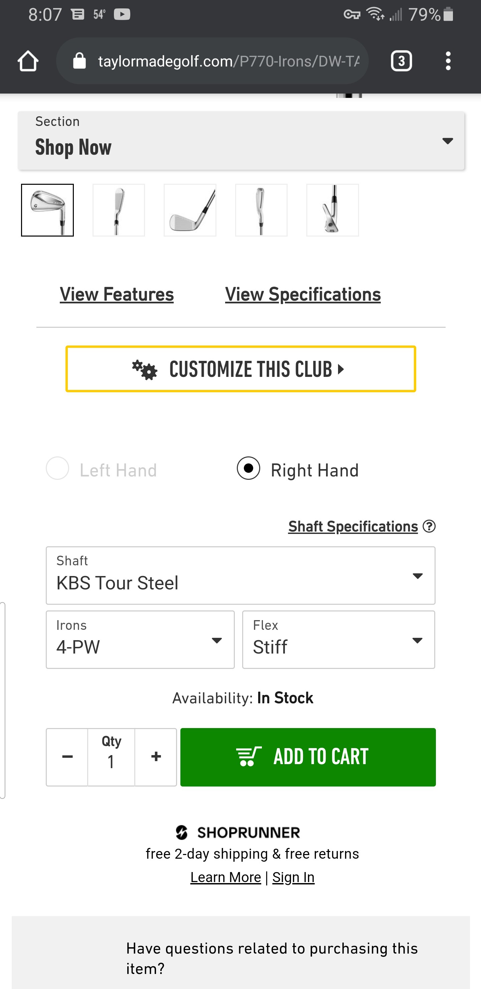Open the browser three-dot overflow menu
The image size is (481, 989).
(448, 61)
